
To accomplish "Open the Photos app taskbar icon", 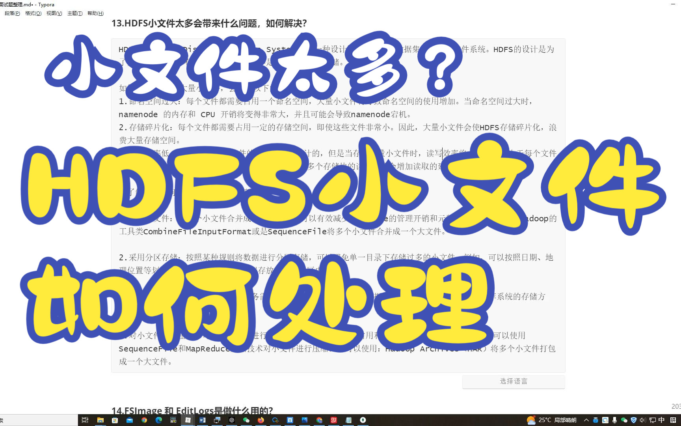I will tap(305, 420).
